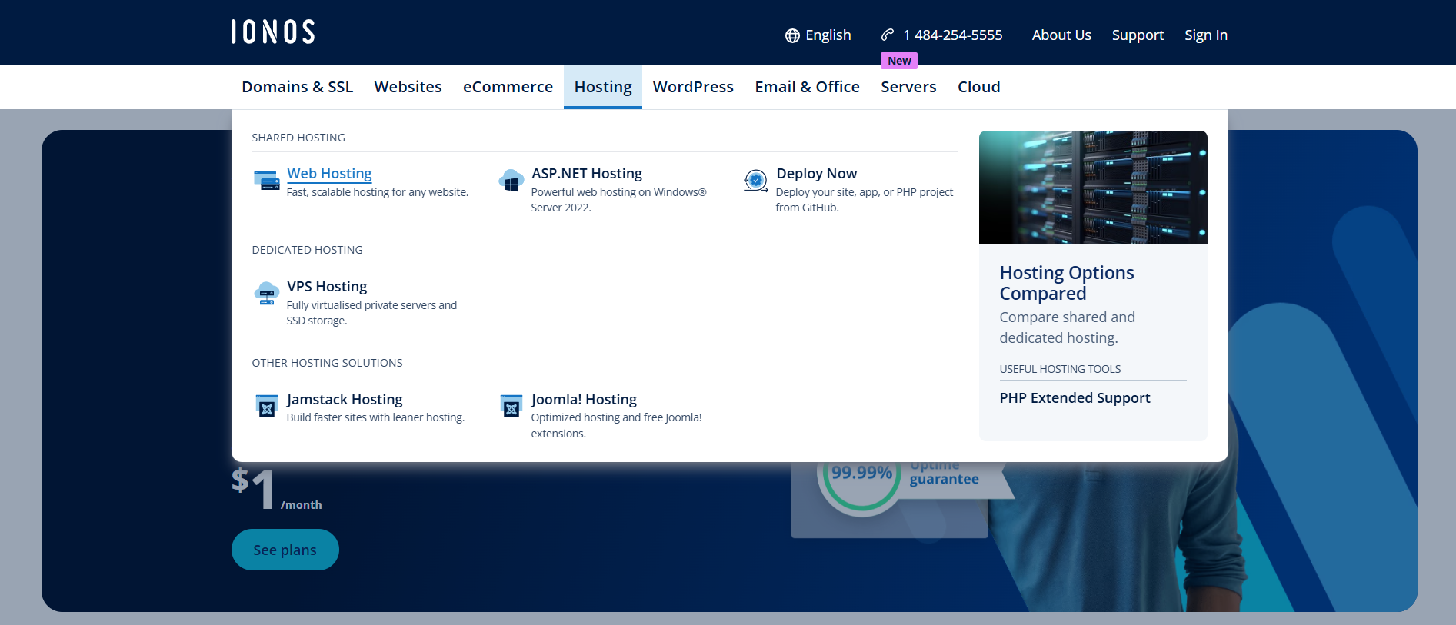Open the Email & Office menu
This screenshot has height=625, width=1456.
point(807,87)
